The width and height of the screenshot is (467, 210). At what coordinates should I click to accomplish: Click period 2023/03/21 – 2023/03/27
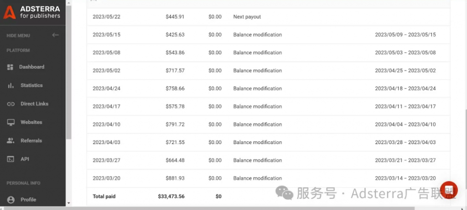click(x=405, y=160)
